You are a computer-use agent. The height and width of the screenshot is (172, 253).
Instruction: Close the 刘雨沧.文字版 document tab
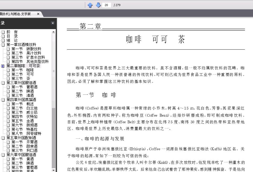pos(38,14)
